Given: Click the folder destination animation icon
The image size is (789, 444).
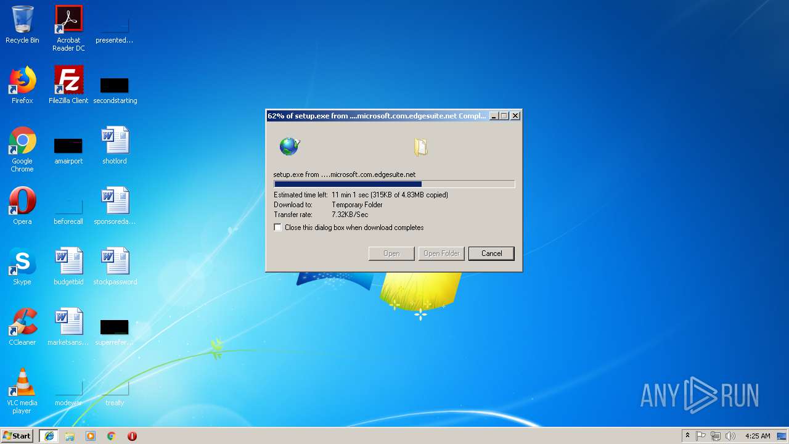Looking at the screenshot, I should point(420,147).
